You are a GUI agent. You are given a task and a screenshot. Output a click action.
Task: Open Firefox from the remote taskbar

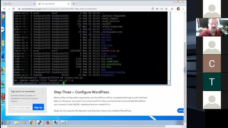48,123
